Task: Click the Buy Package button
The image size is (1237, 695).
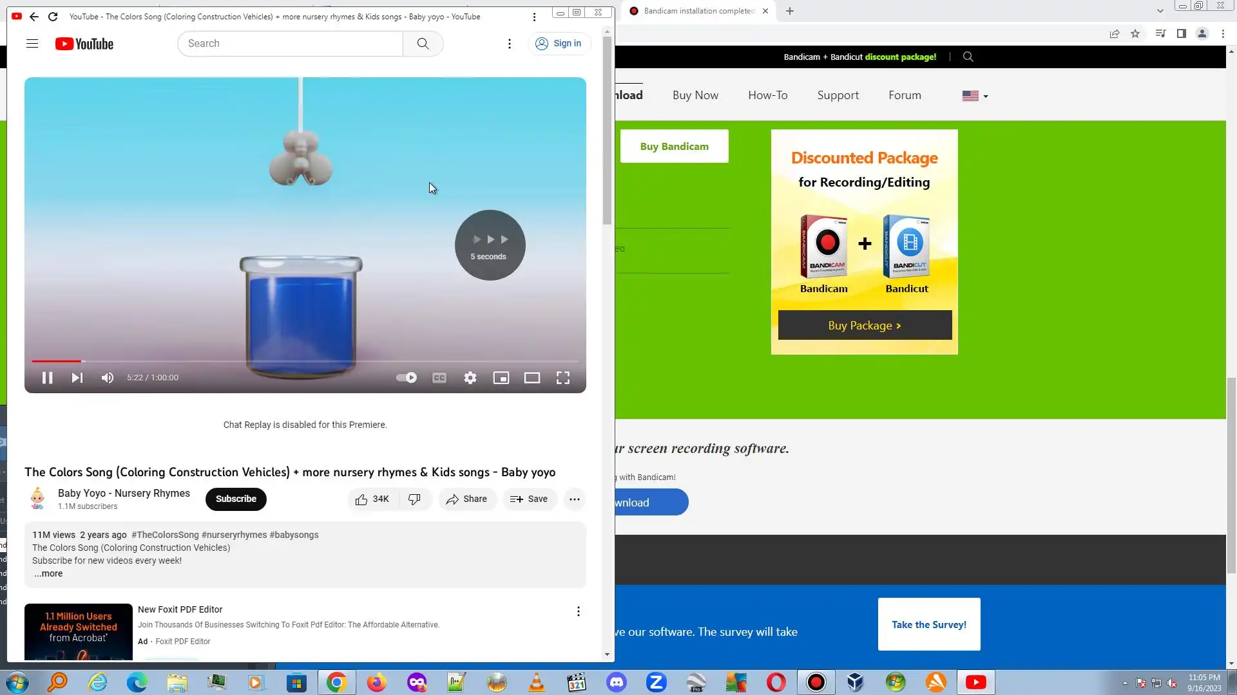Action: [x=865, y=326]
